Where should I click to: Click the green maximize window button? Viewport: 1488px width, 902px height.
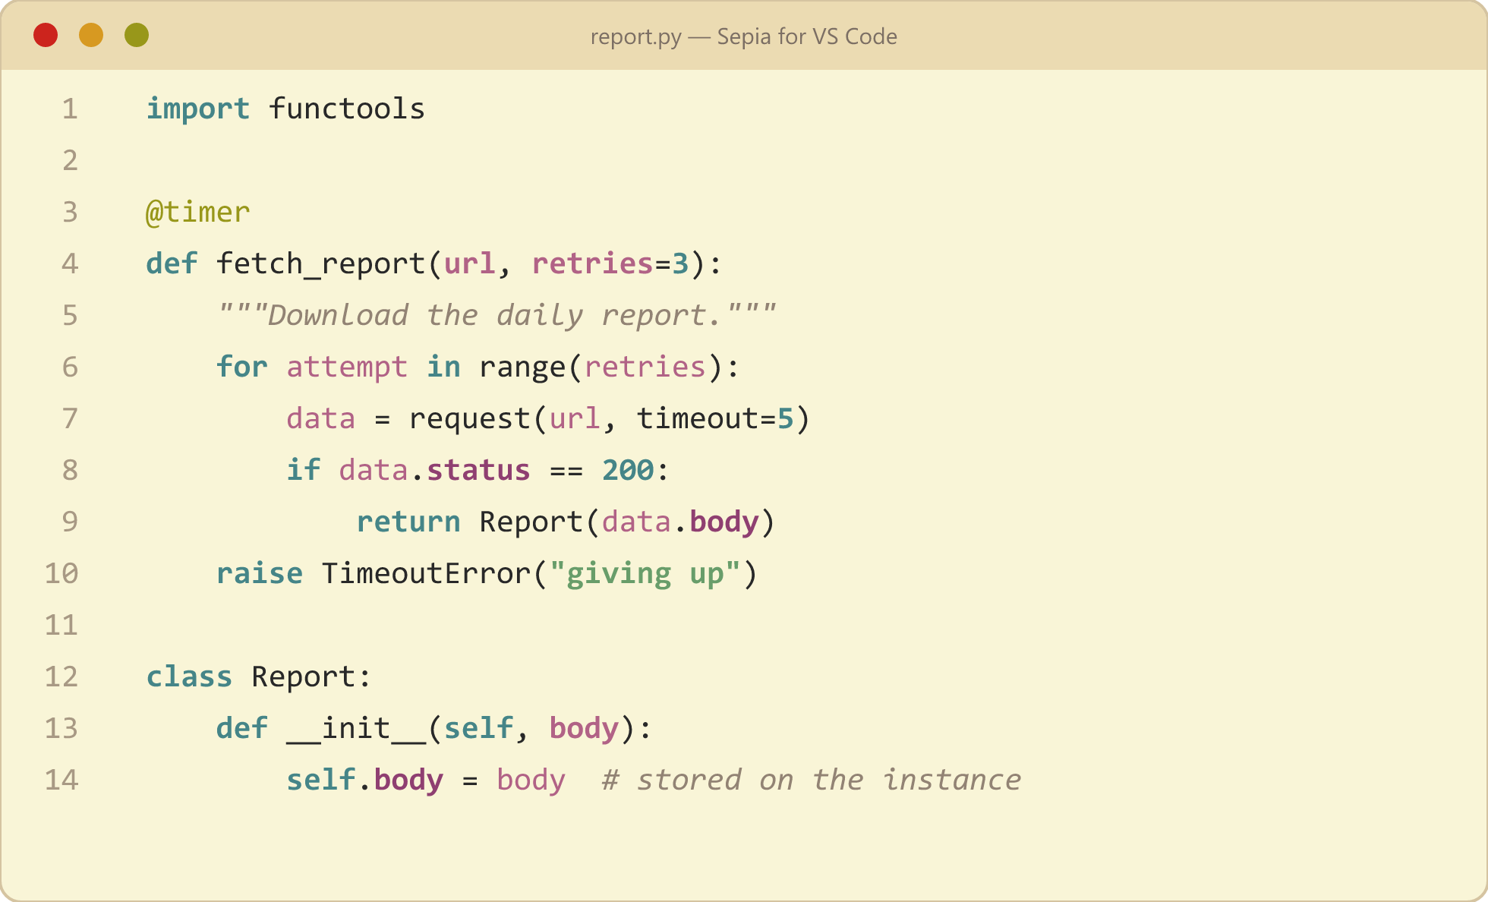tap(137, 35)
